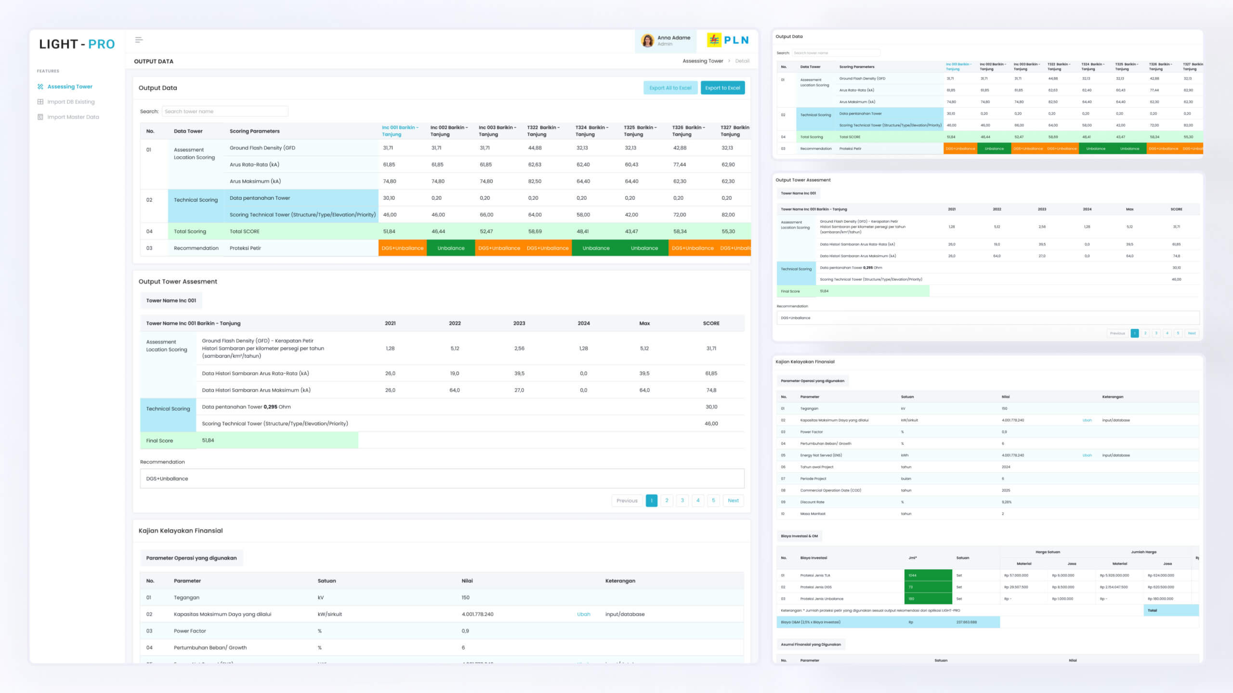
Task: Click the PLN logo
Action: [728, 40]
